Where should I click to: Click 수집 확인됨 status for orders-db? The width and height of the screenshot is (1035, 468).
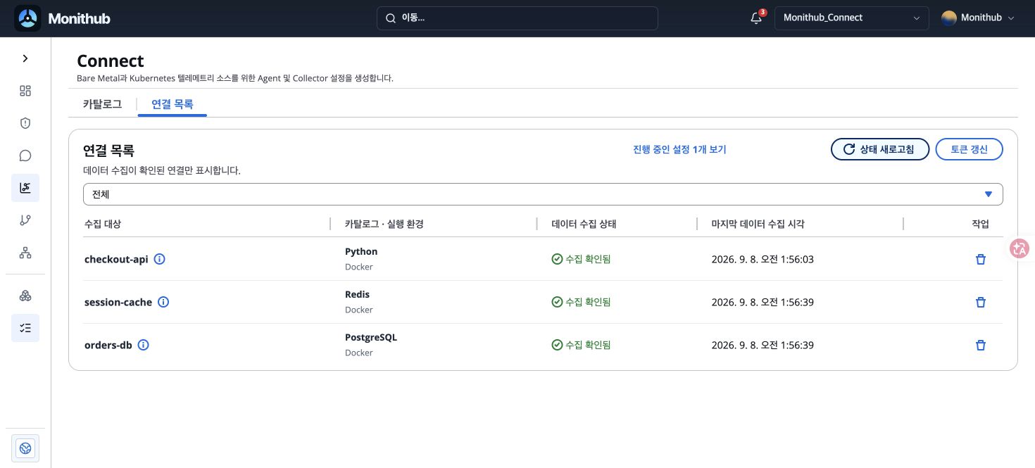coord(582,345)
